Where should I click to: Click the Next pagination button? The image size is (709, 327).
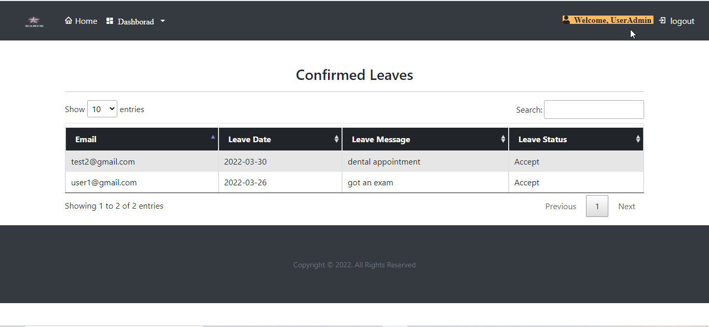(626, 206)
